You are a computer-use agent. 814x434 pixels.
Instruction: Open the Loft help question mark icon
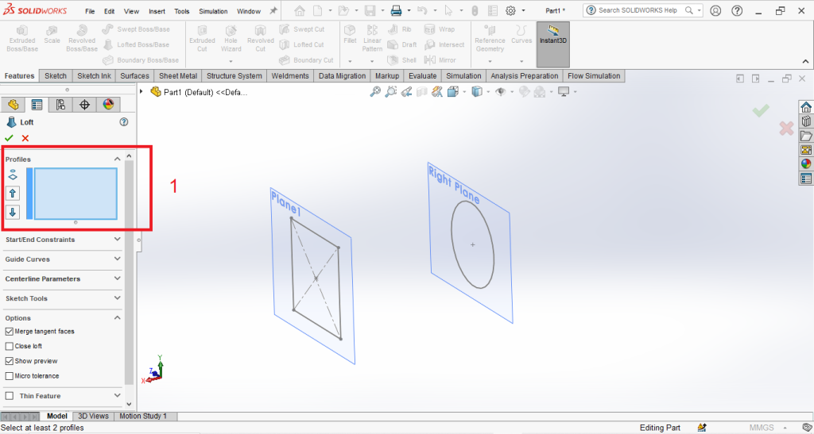123,122
